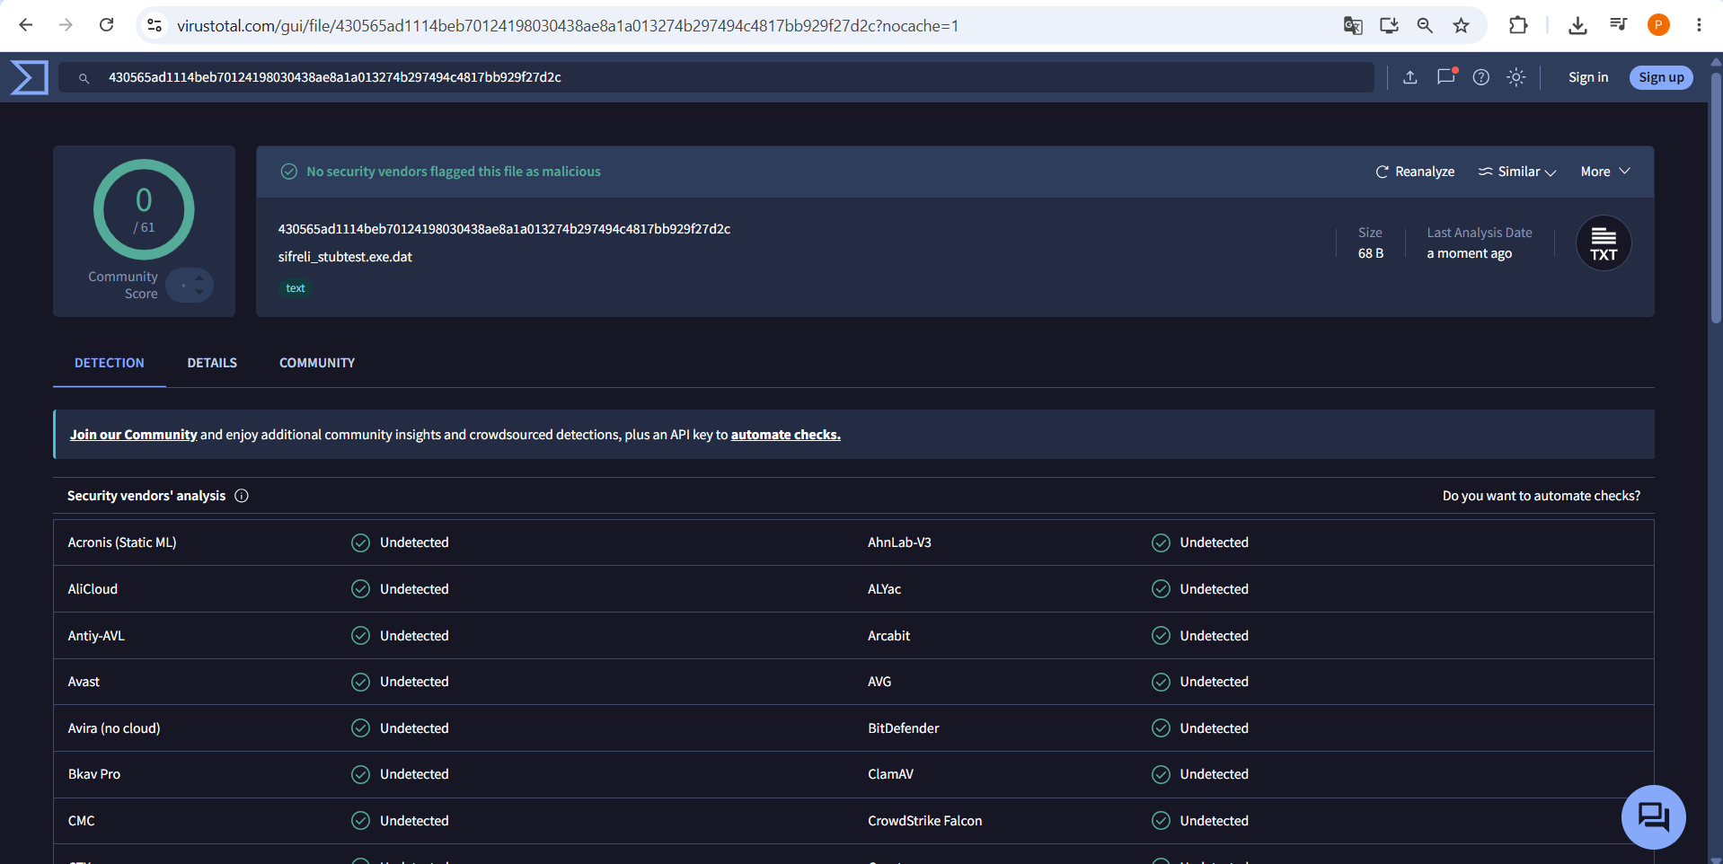1723x864 pixels.
Task: Click the SHA-256 hash text in file header
Action: [x=504, y=229]
